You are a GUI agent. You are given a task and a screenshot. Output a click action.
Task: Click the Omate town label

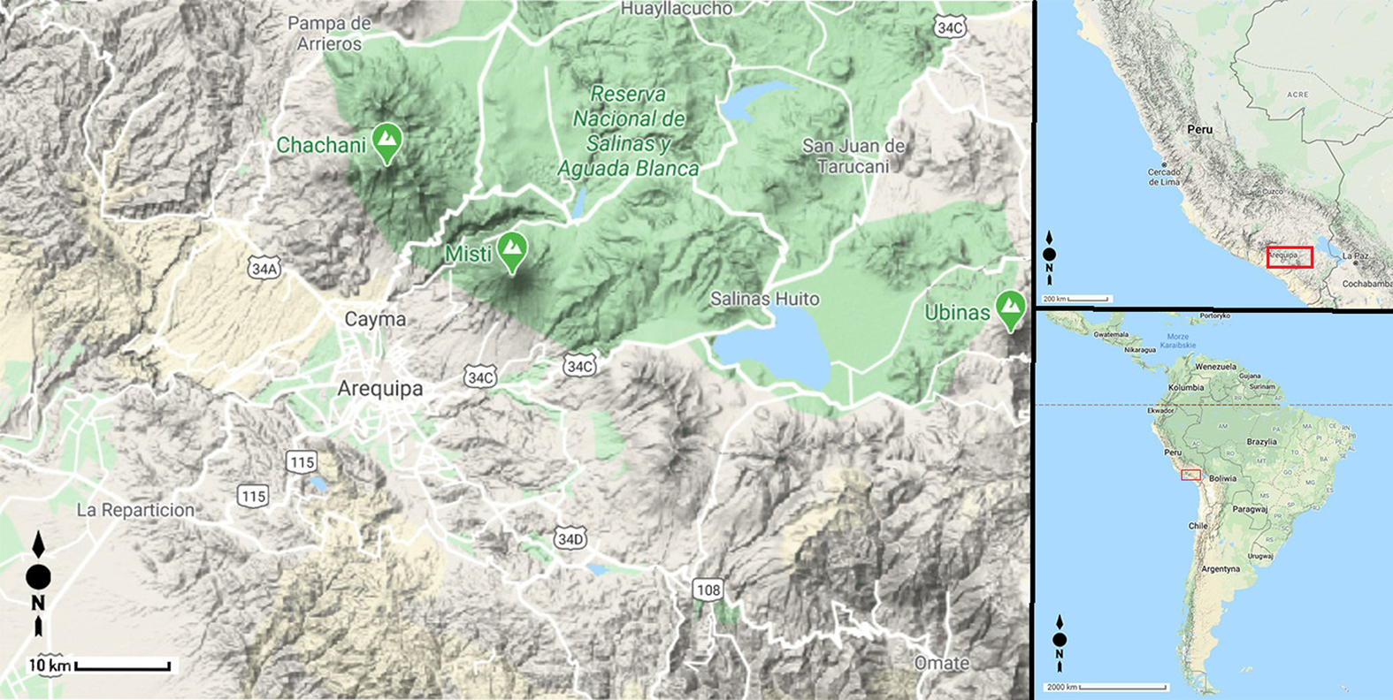point(942,663)
